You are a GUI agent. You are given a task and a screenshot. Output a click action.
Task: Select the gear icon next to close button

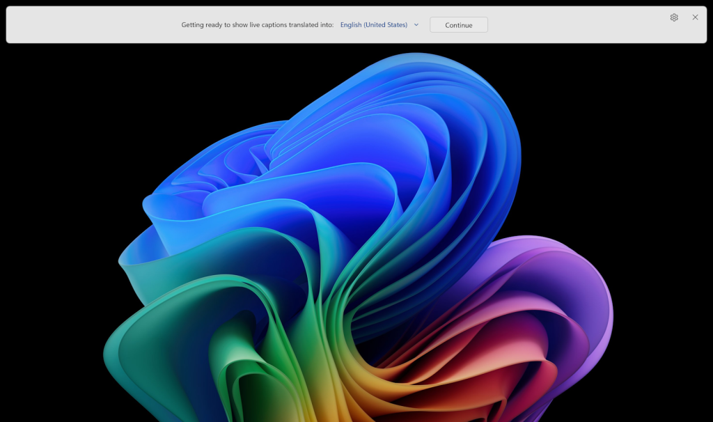tap(673, 17)
